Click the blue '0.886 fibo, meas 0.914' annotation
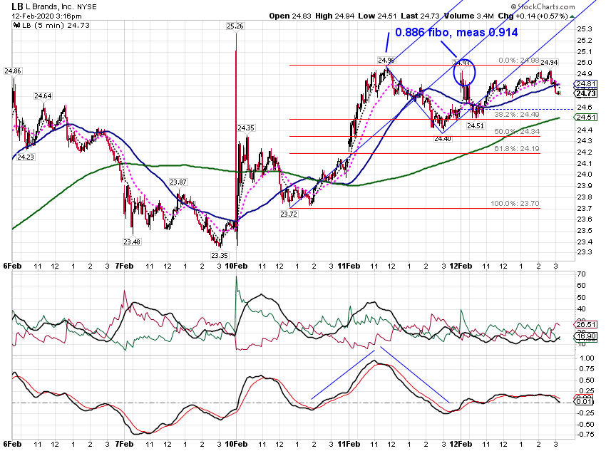This screenshot has width=606, height=451. coord(456,33)
